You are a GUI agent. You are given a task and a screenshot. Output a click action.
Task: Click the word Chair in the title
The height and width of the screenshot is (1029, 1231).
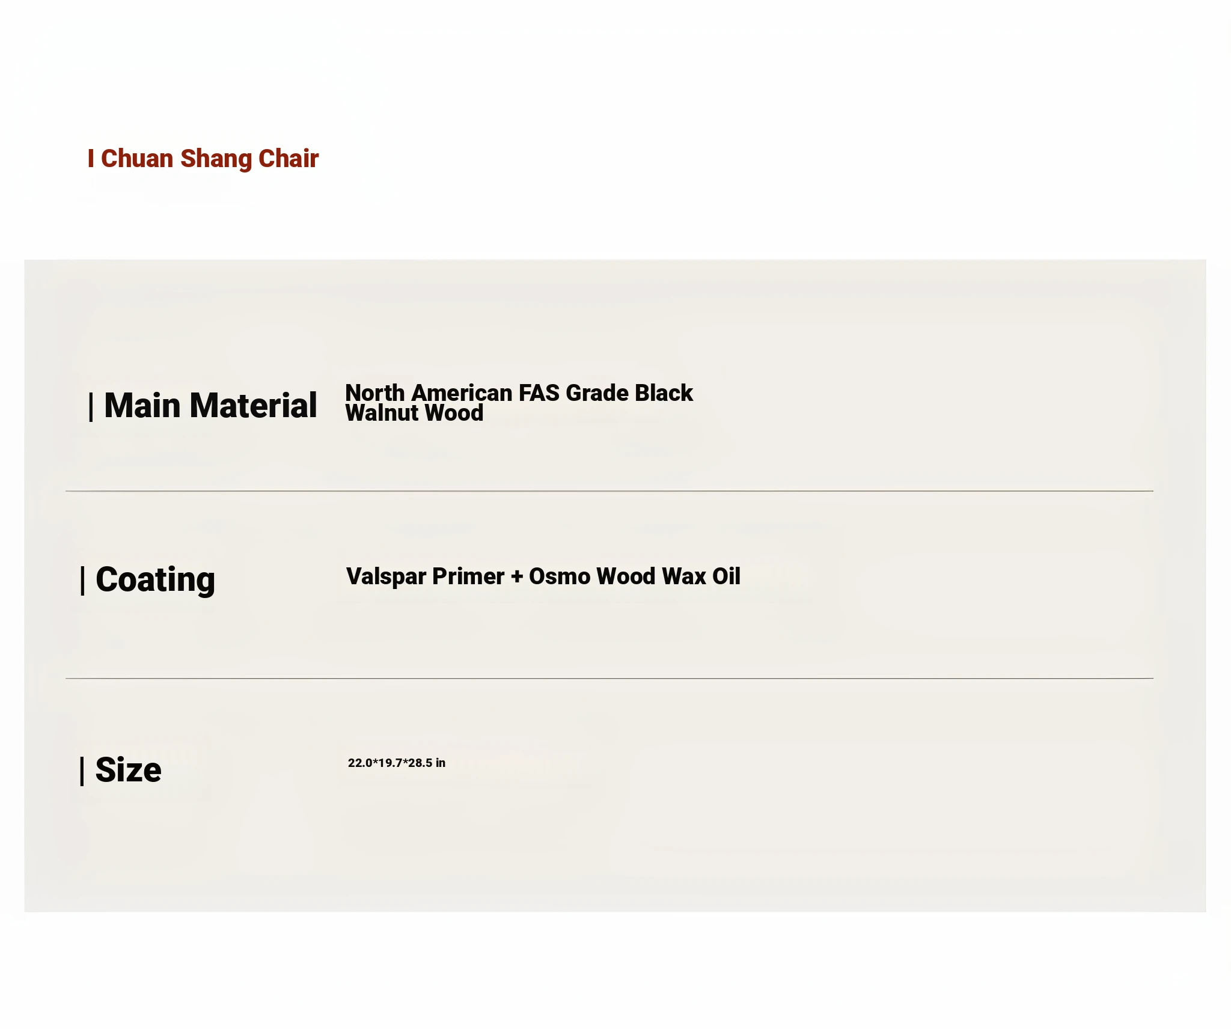pyautogui.click(x=289, y=159)
